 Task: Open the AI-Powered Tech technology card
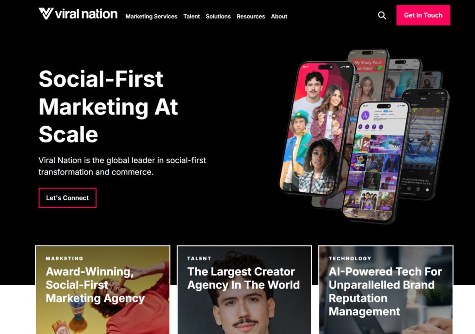385,290
